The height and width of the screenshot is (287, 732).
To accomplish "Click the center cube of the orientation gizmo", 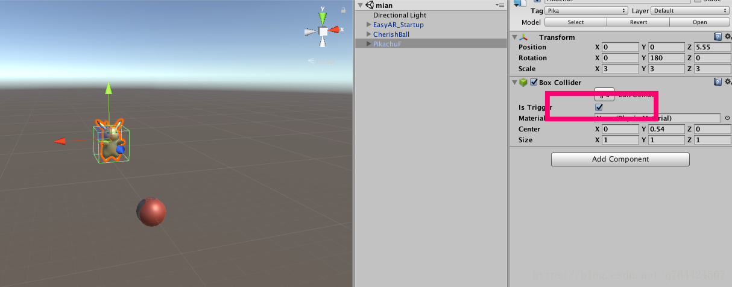I will pyautogui.click(x=323, y=31).
